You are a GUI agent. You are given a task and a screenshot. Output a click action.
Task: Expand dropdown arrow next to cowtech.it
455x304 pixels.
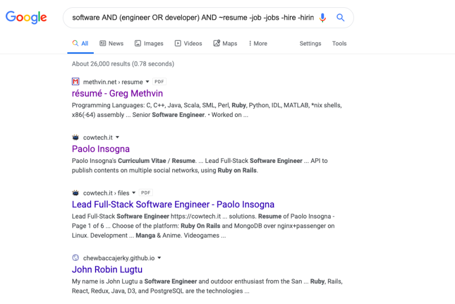coord(117,137)
